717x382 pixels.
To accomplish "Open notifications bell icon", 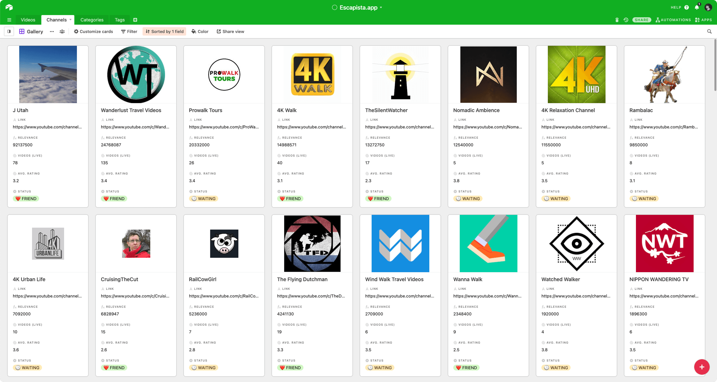I will pyautogui.click(x=696, y=7).
